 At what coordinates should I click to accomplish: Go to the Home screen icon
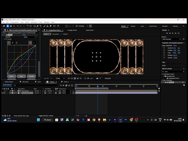(4, 26)
